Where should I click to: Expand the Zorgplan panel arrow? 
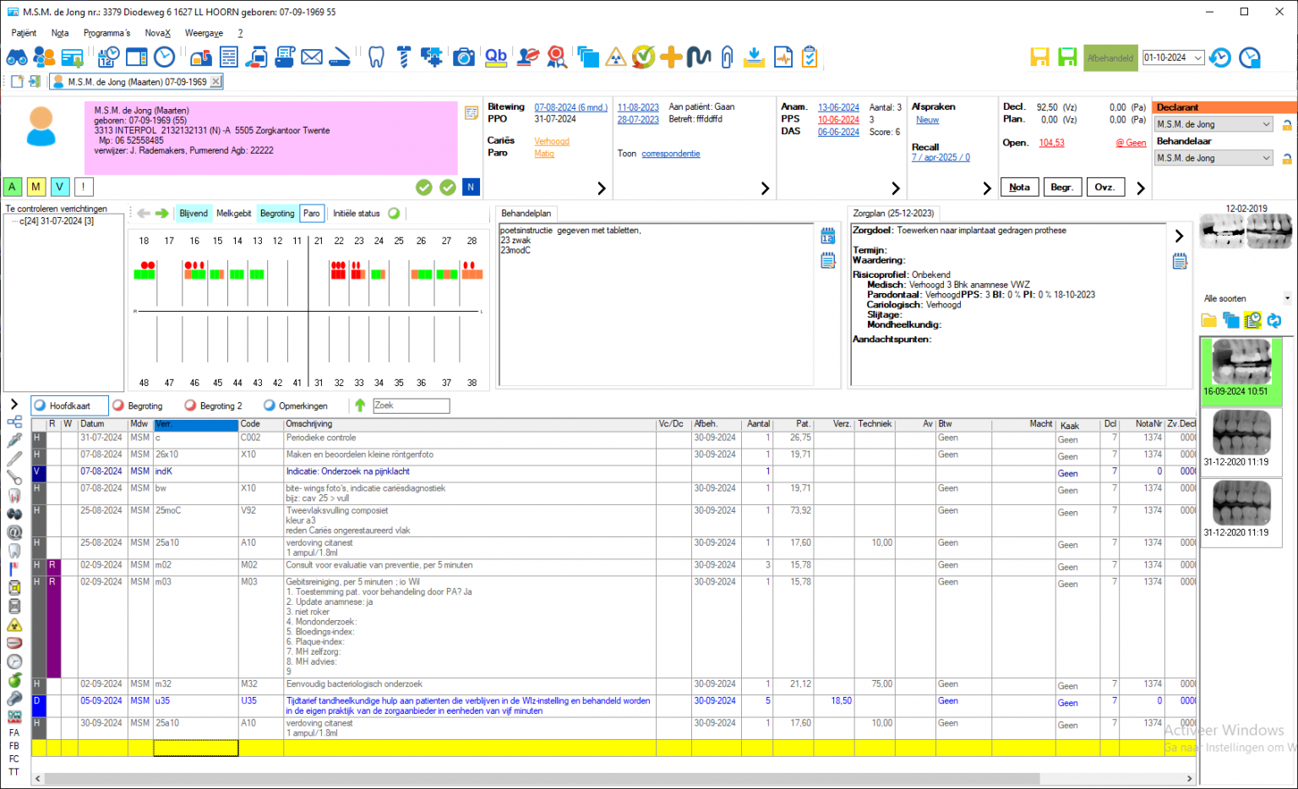click(1179, 236)
